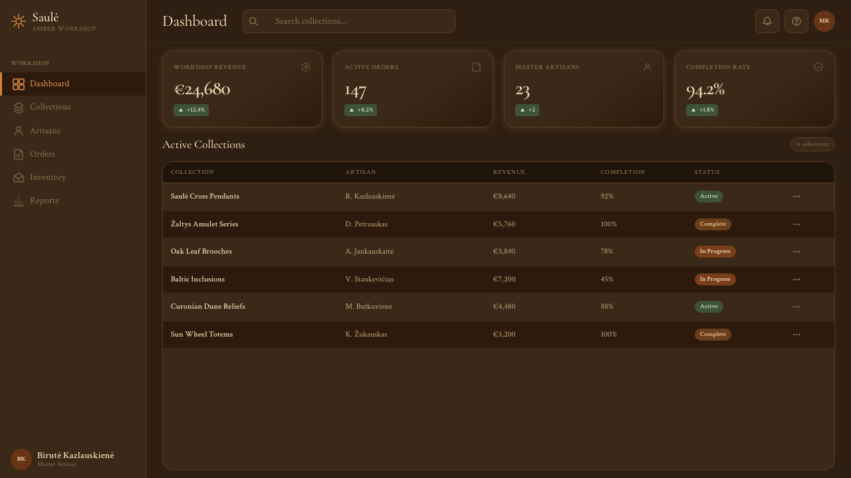Click the Dashboard grid icon in sidebar
Screen dimensions: 851x478
(x=19, y=84)
